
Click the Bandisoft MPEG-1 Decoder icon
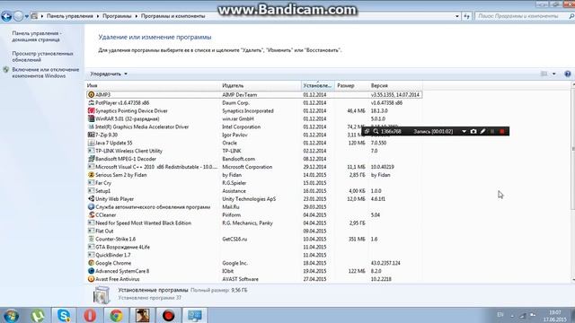pos(91,159)
